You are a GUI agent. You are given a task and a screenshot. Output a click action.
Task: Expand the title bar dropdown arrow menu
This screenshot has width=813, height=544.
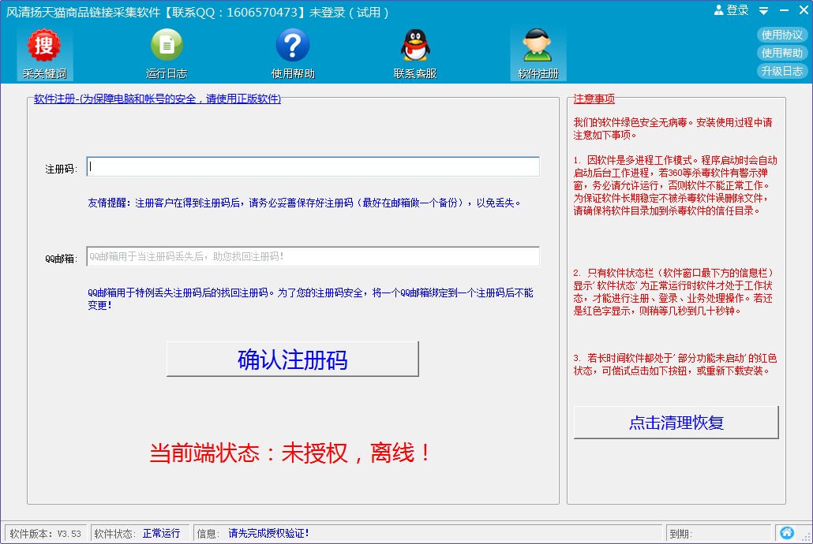tap(763, 11)
